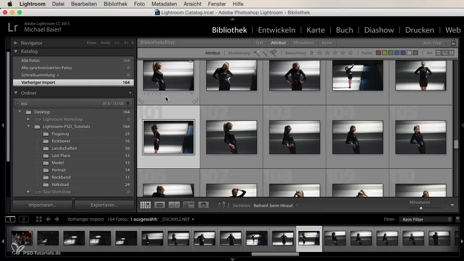The width and height of the screenshot is (464, 261).
Task: Click the Exportieren... button
Action: (x=104, y=205)
